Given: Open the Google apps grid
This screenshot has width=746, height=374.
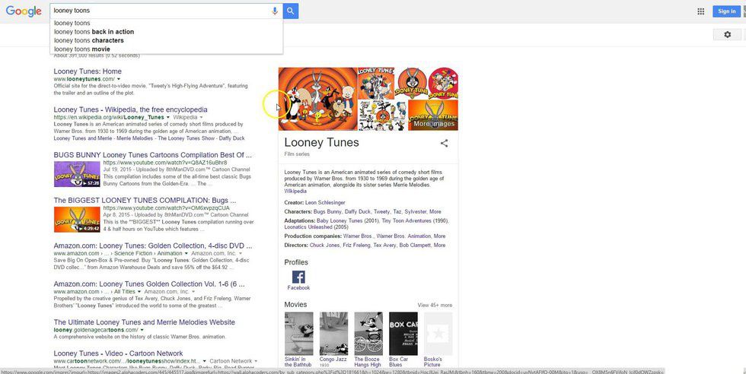Looking at the screenshot, I should [700, 11].
